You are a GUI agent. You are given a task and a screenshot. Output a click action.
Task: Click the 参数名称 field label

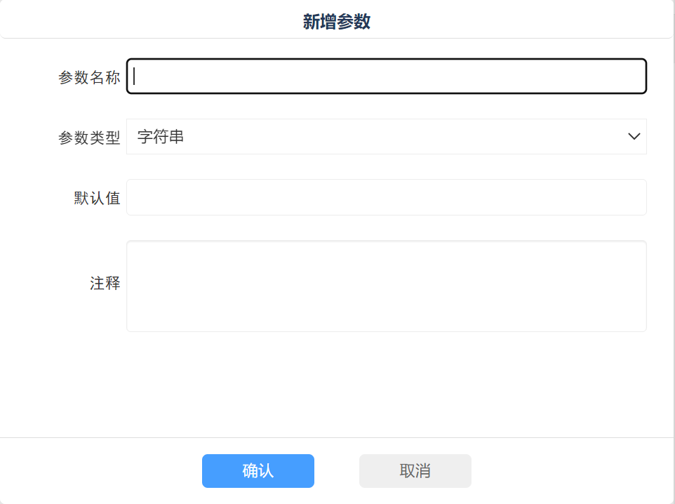[89, 77]
